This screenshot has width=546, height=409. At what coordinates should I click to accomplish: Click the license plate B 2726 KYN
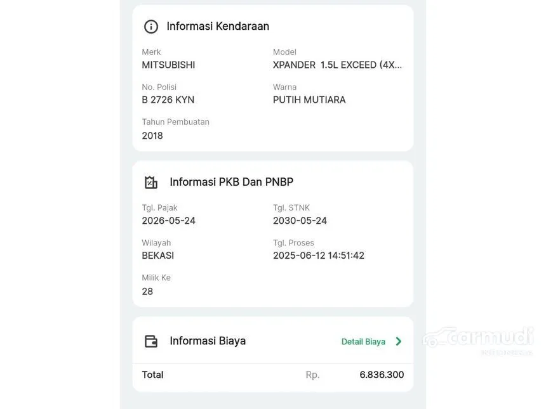coord(168,100)
